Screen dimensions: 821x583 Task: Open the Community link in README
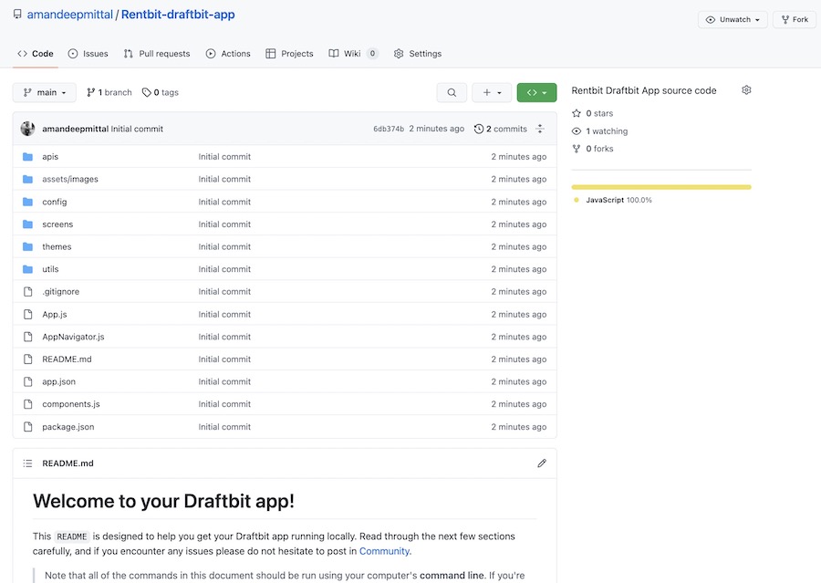coord(384,551)
